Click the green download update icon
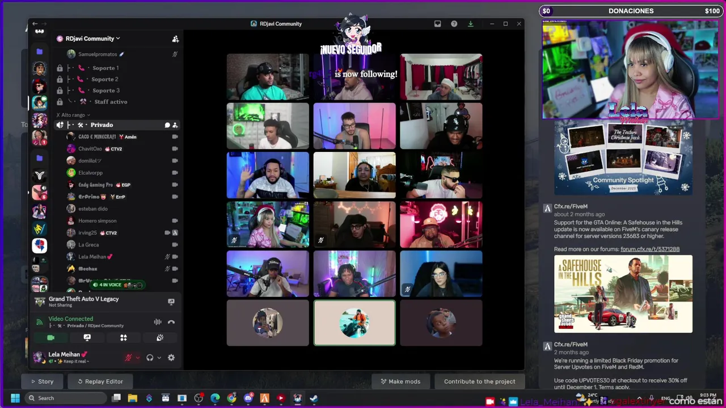 click(470, 24)
